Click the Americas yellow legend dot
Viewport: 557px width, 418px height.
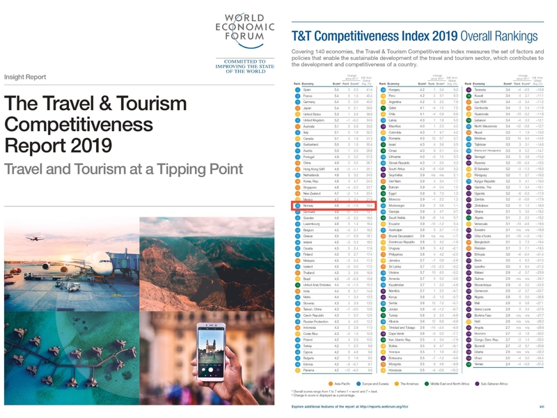[397, 384]
